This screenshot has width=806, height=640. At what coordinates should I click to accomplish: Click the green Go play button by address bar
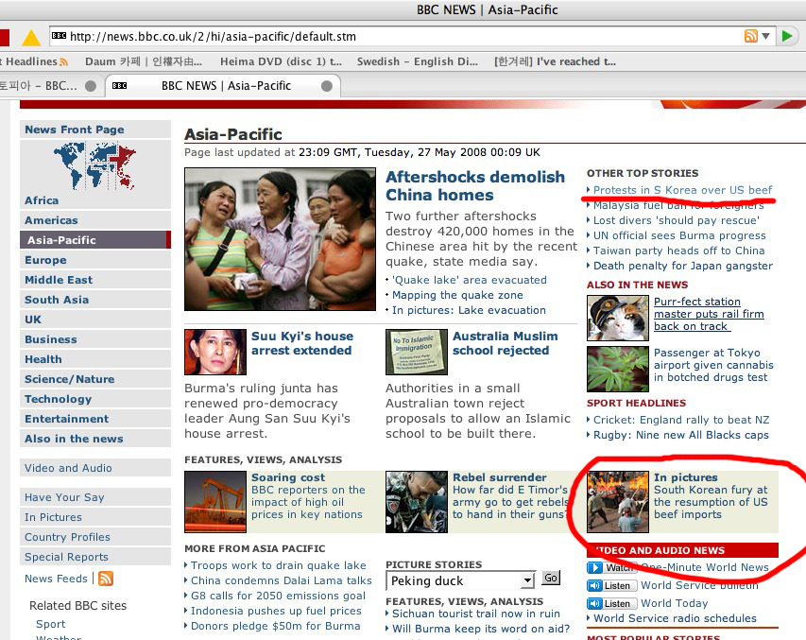point(786,36)
